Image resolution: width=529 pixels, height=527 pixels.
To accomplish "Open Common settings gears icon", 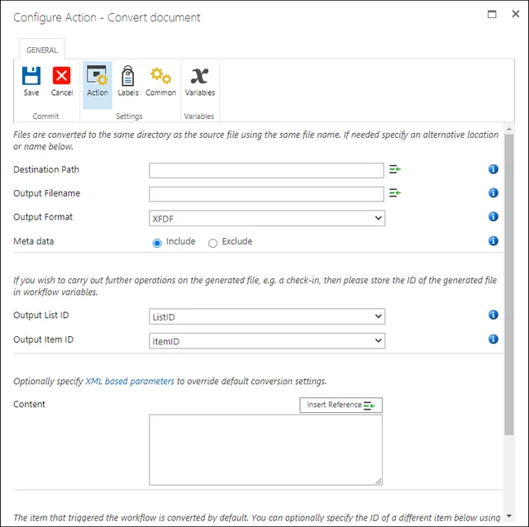I will point(160,75).
